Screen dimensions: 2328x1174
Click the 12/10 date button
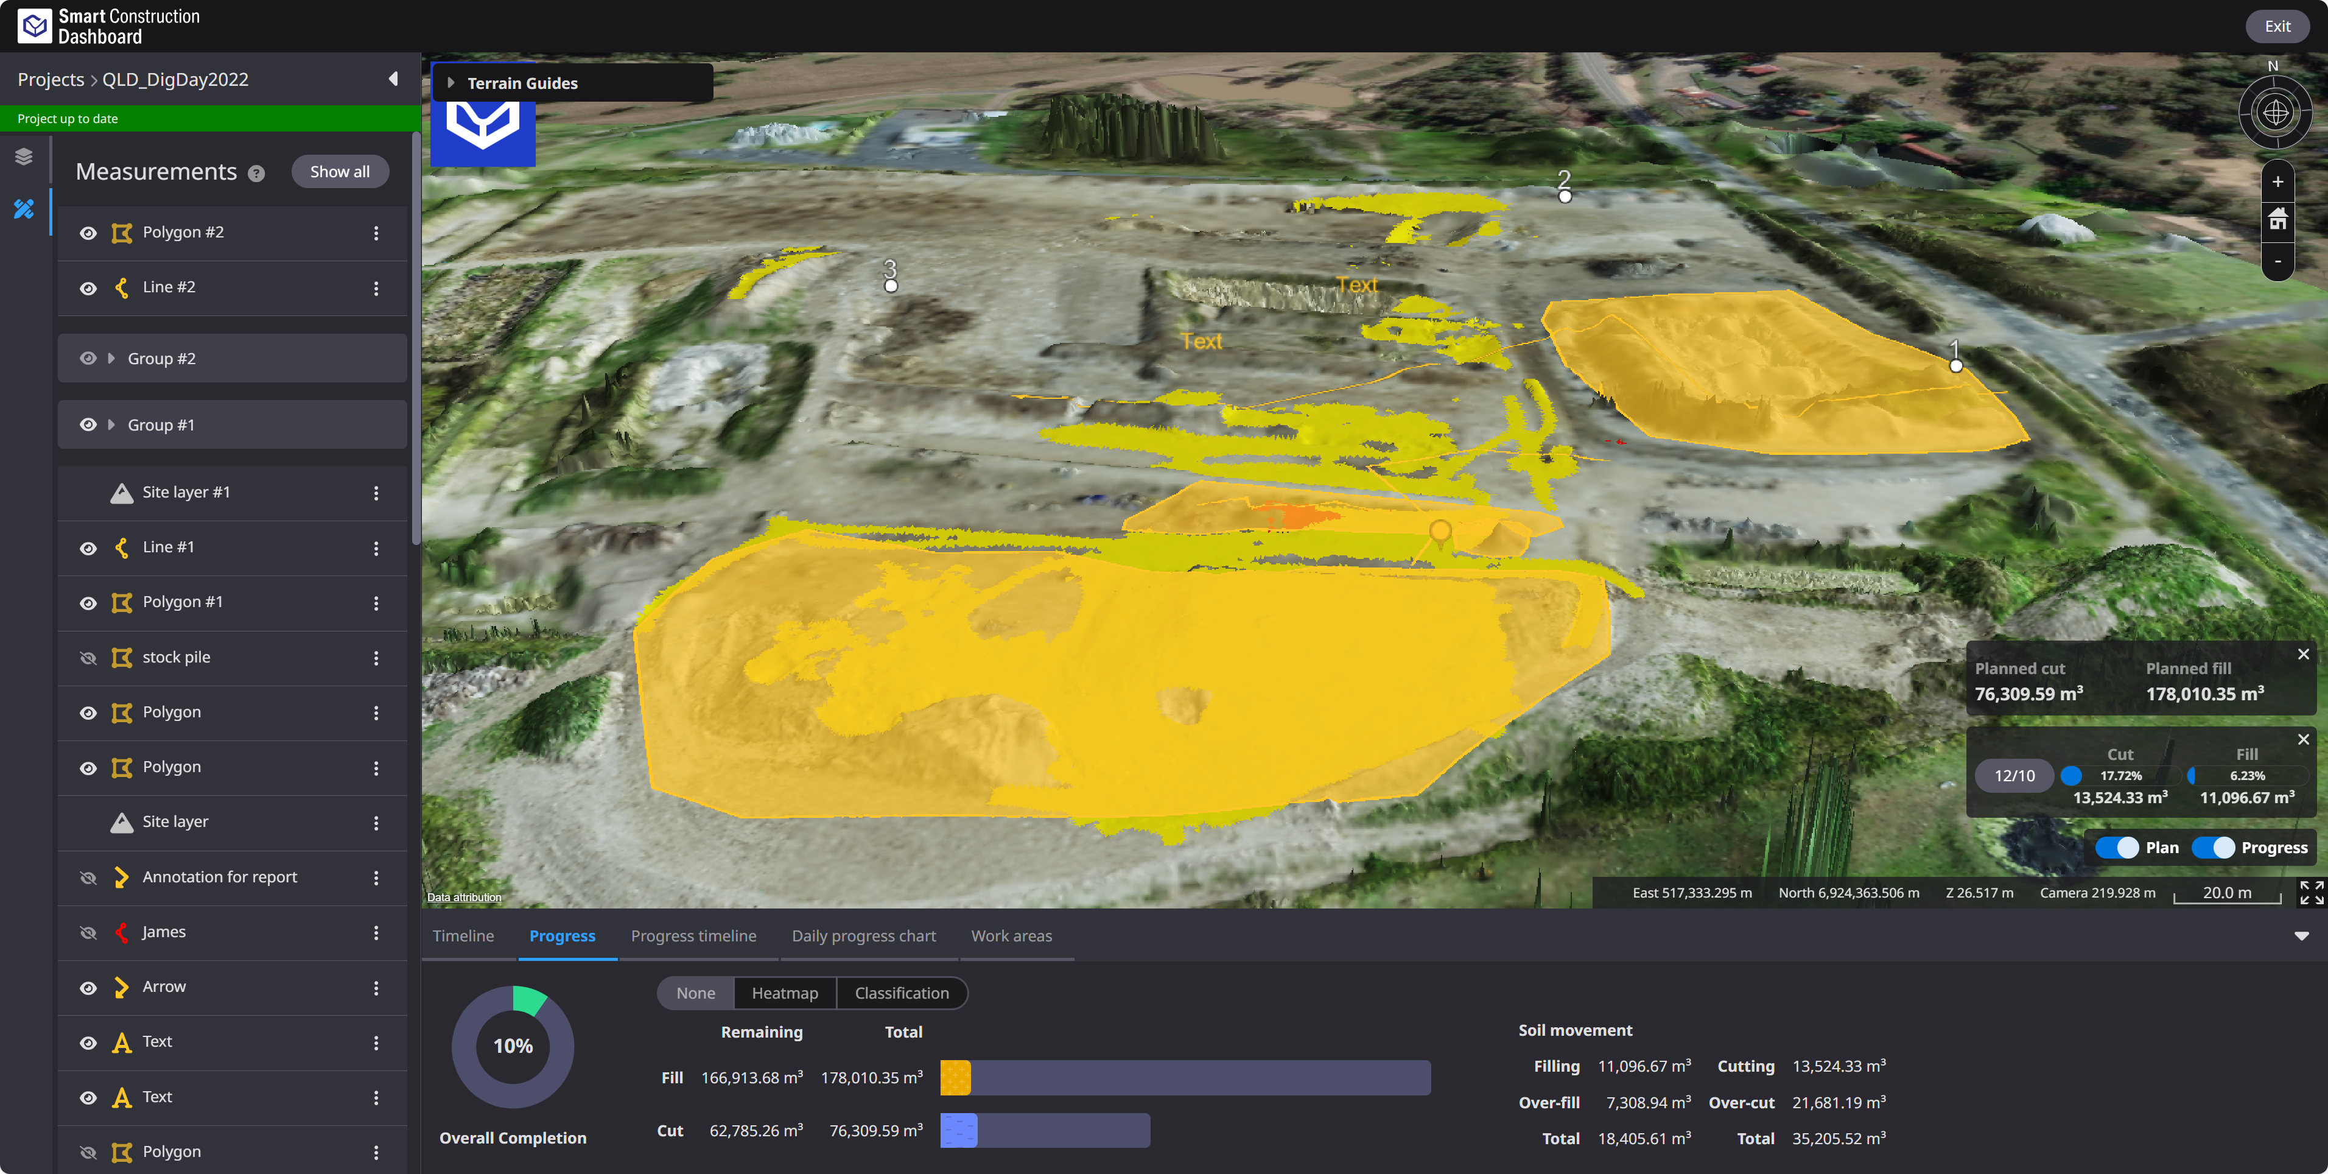click(2014, 775)
